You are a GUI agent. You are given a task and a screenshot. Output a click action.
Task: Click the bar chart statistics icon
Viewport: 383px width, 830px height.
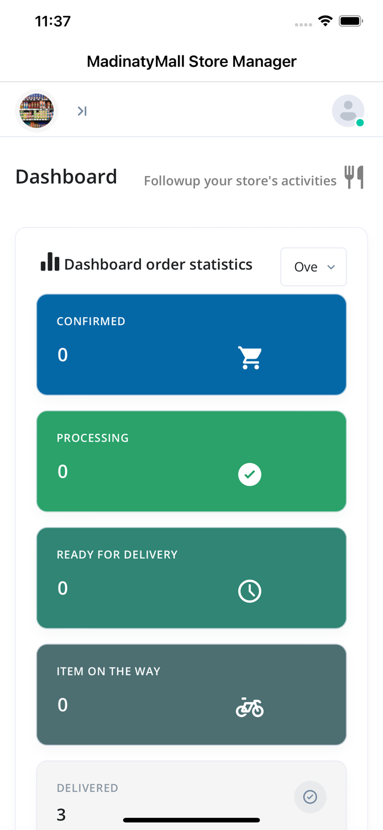50,262
